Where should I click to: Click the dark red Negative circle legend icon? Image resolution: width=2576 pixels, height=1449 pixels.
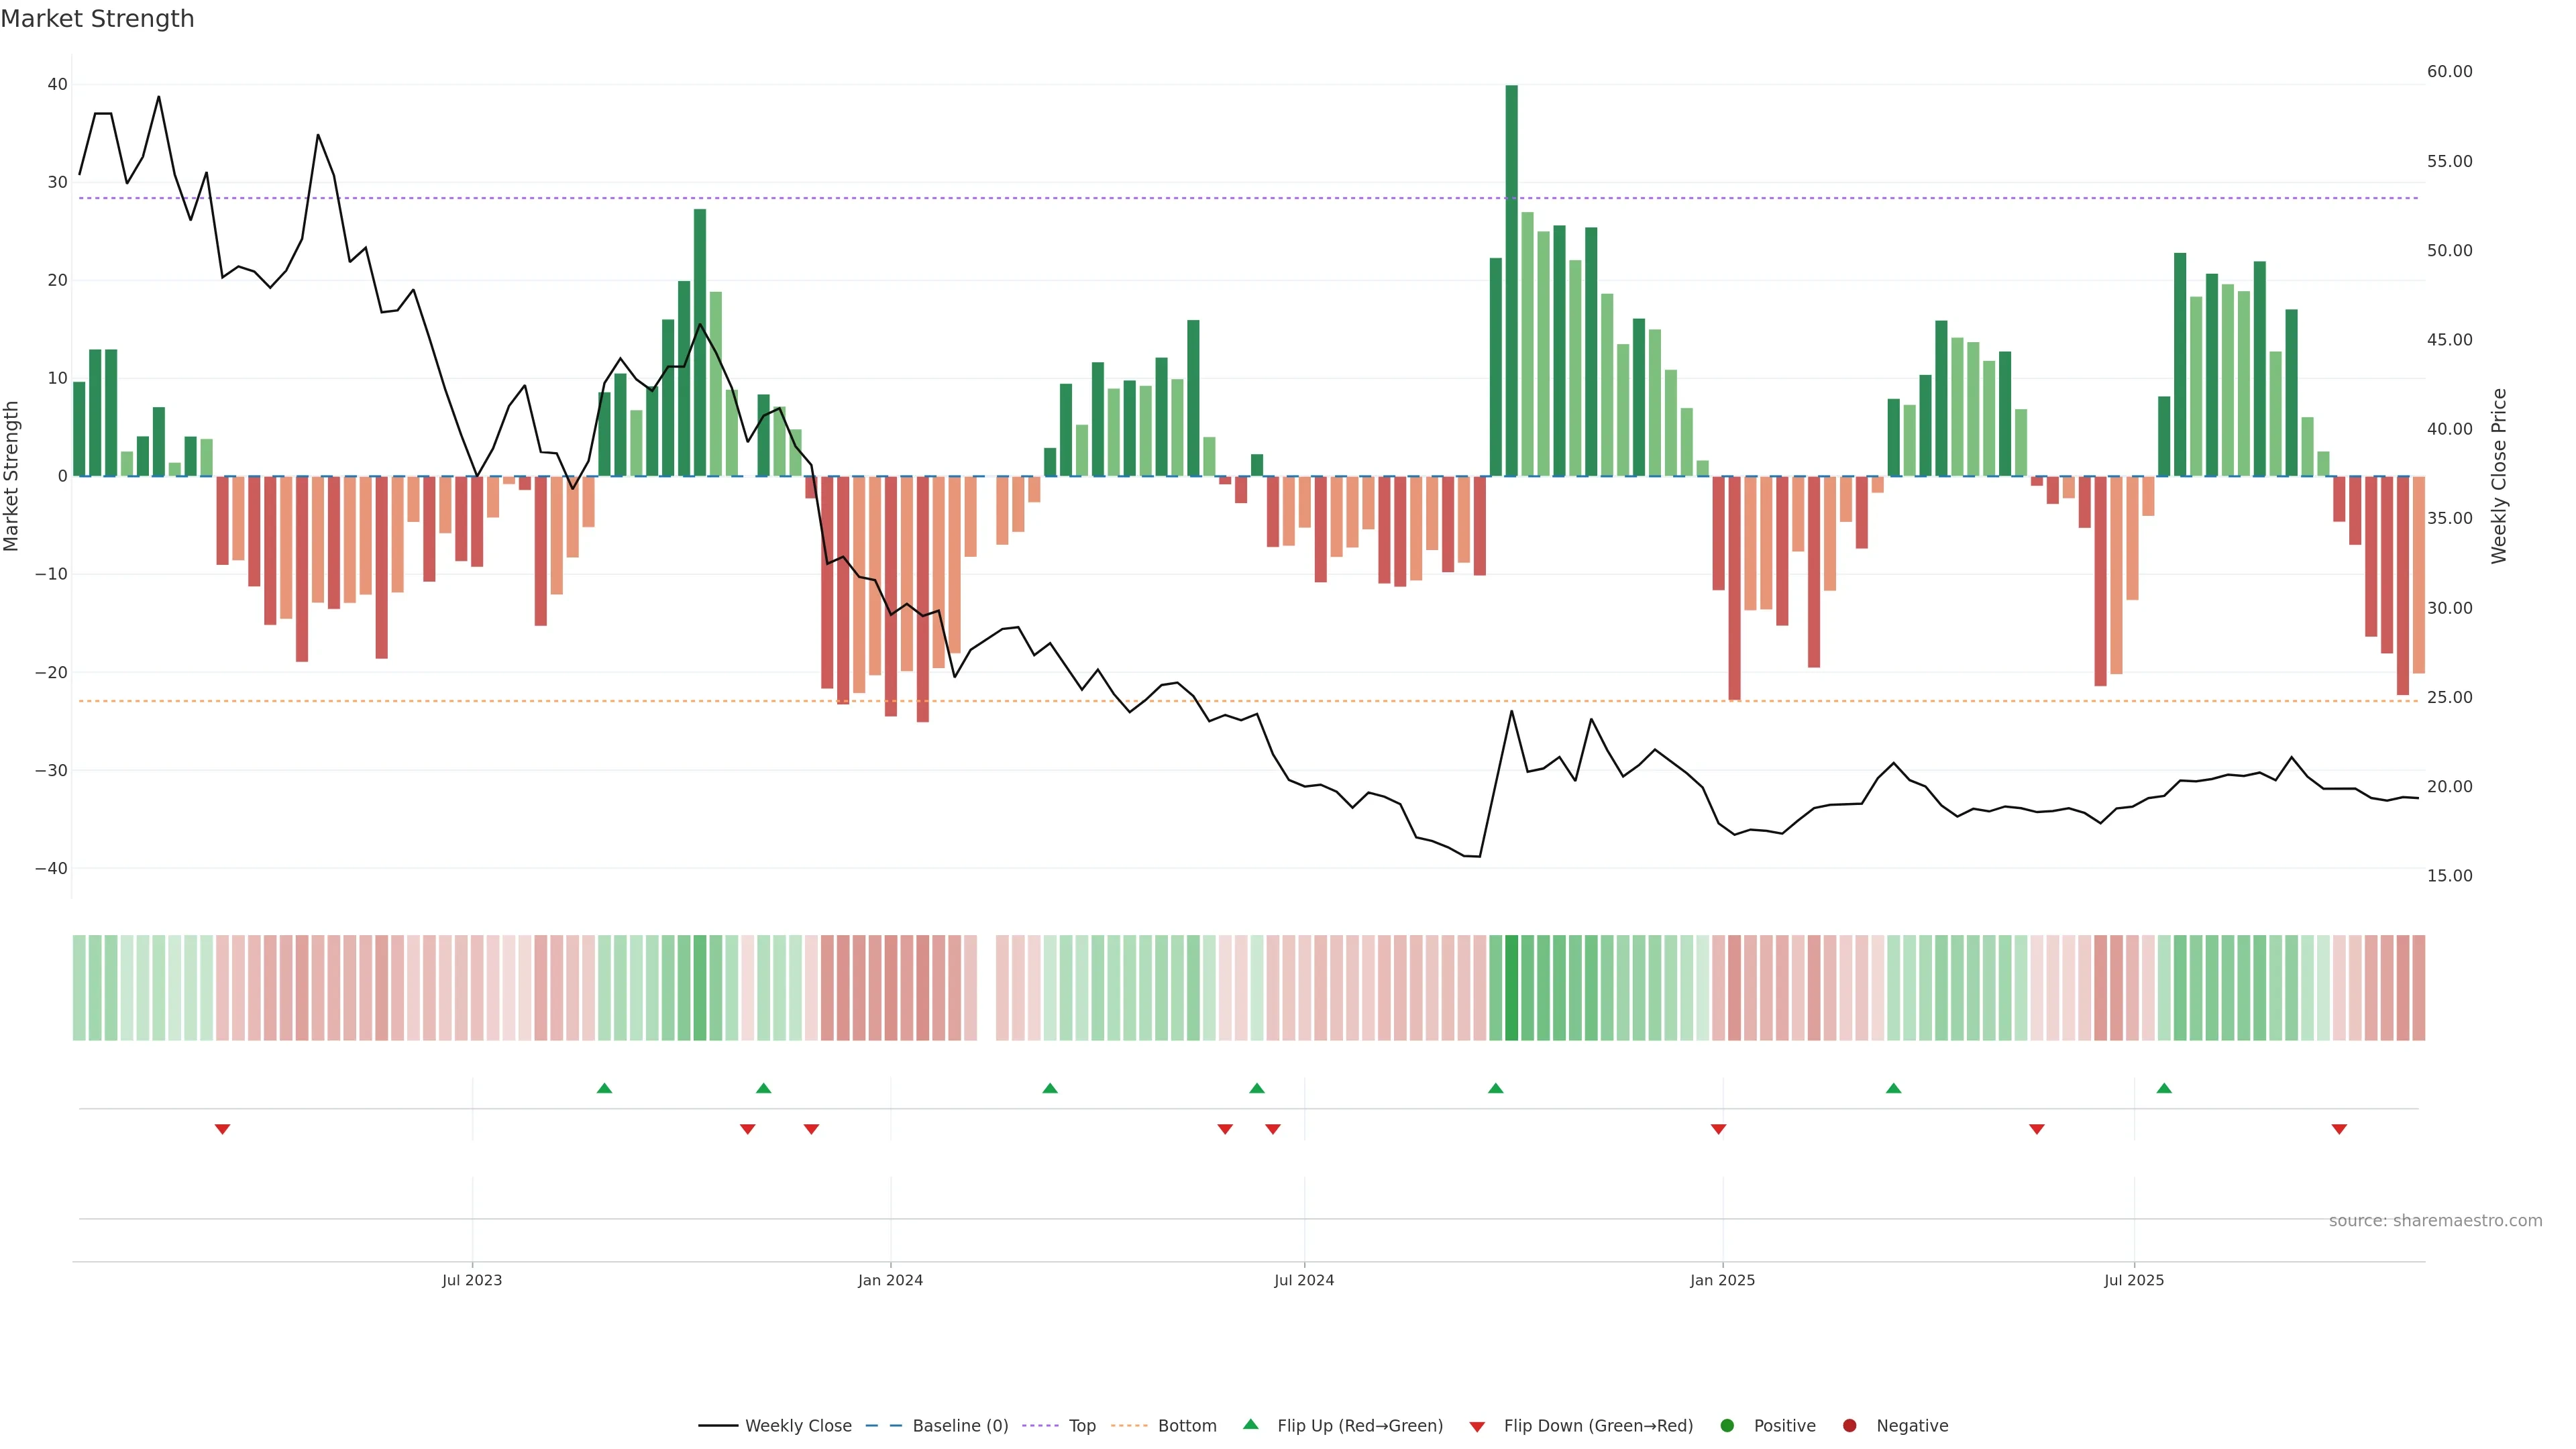(1849, 1426)
